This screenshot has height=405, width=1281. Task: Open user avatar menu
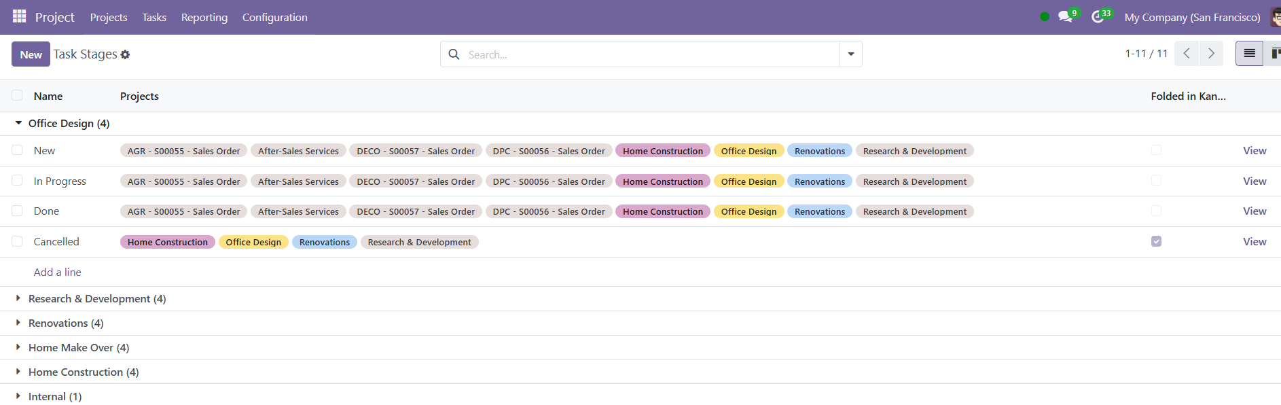[x=1276, y=17]
